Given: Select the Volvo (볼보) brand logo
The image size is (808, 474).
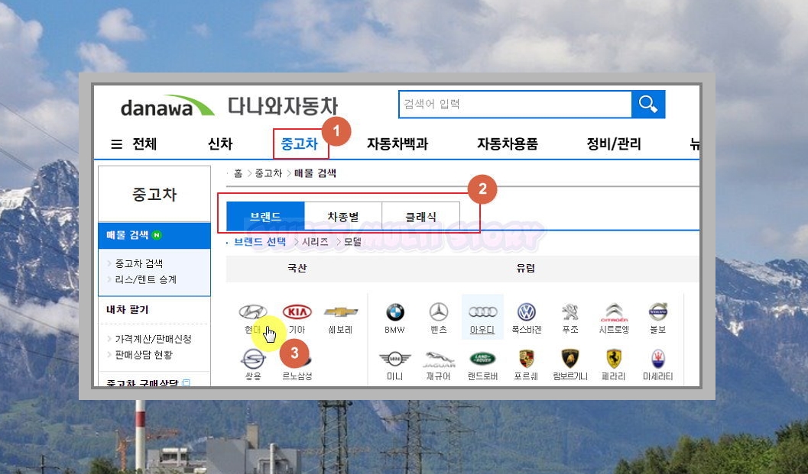Looking at the screenshot, I should click(658, 312).
